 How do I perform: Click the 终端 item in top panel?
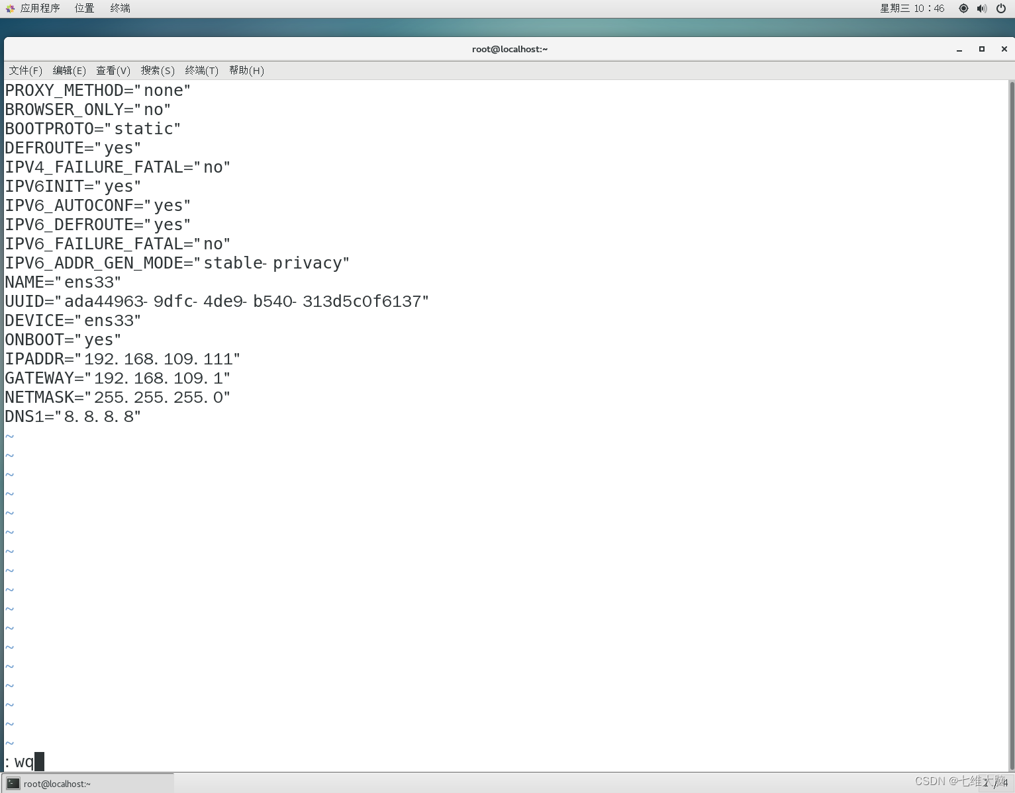[120, 9]
